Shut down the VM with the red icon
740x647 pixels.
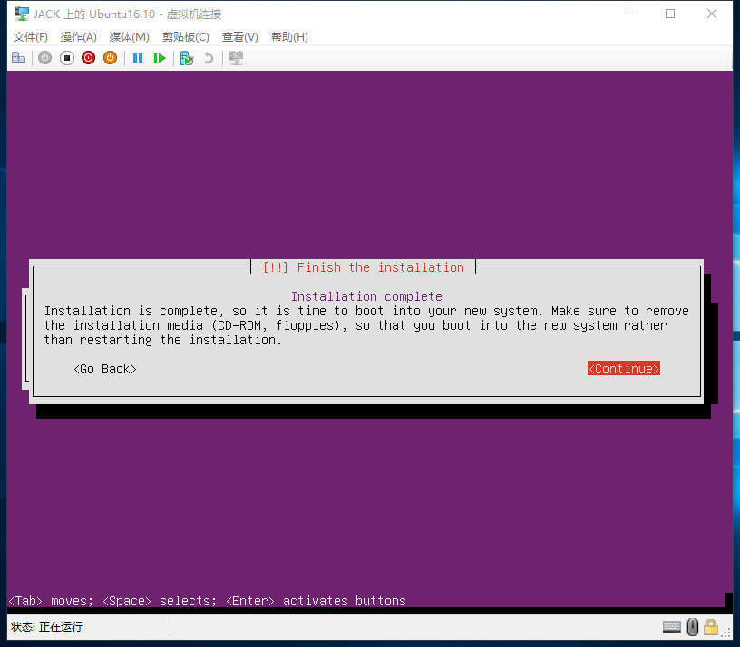tap(88, 58)
